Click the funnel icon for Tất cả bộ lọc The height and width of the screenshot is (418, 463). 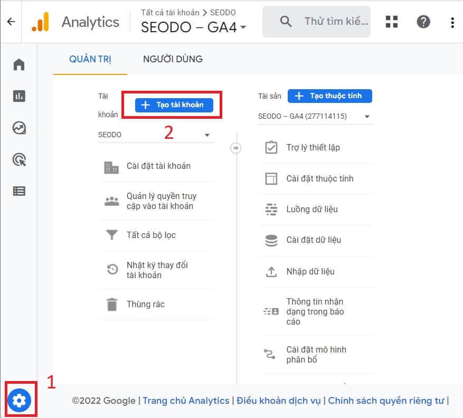[111, 235]
